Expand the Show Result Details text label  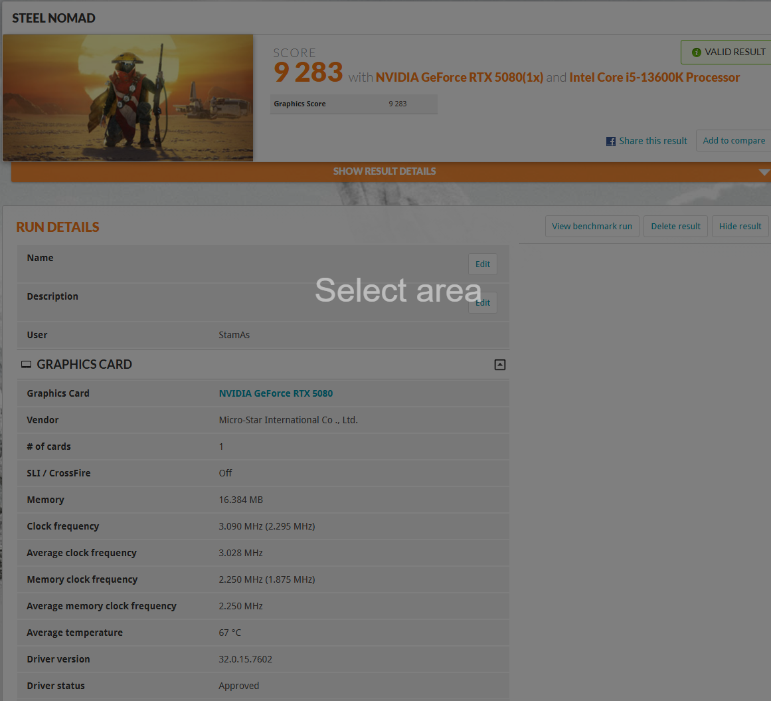pyautogui.click(x=385, y=171)
